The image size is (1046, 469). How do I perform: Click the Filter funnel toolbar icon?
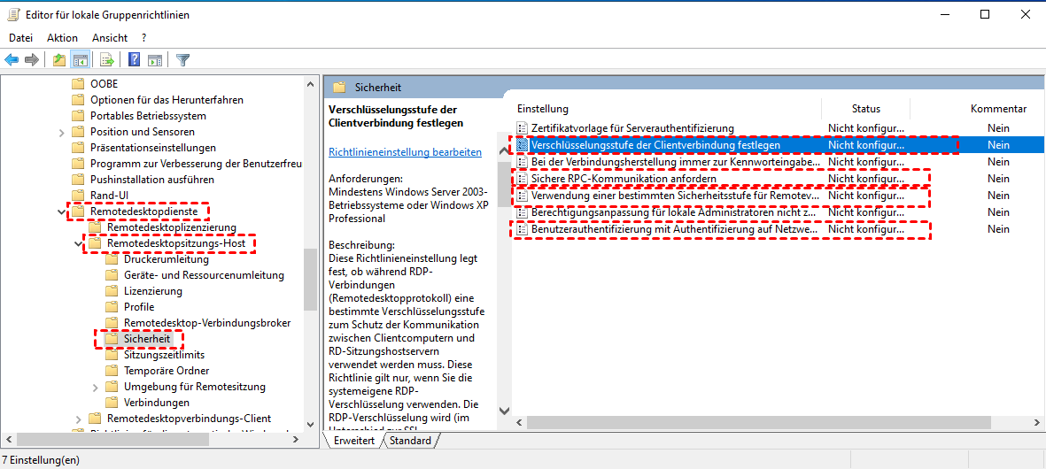tap(182, 60)
